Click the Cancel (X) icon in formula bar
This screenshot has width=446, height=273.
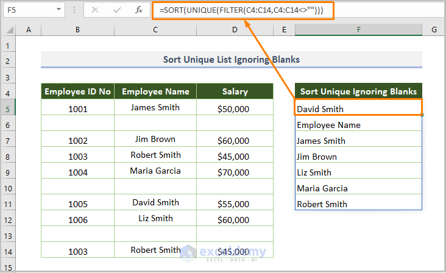click(95, 10)
